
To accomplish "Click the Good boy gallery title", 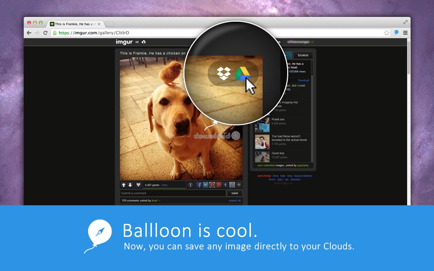I will point(278,153).
